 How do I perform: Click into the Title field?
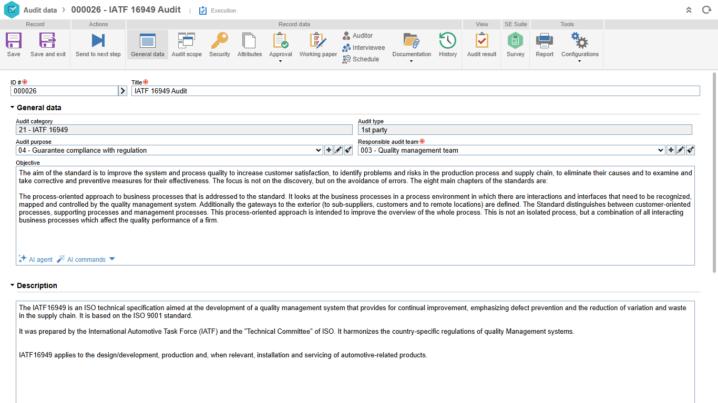[x=416, y=91]
